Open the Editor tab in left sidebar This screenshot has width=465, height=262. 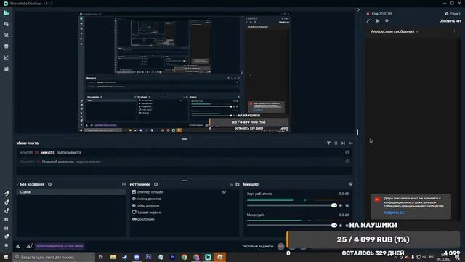point(7,13)
